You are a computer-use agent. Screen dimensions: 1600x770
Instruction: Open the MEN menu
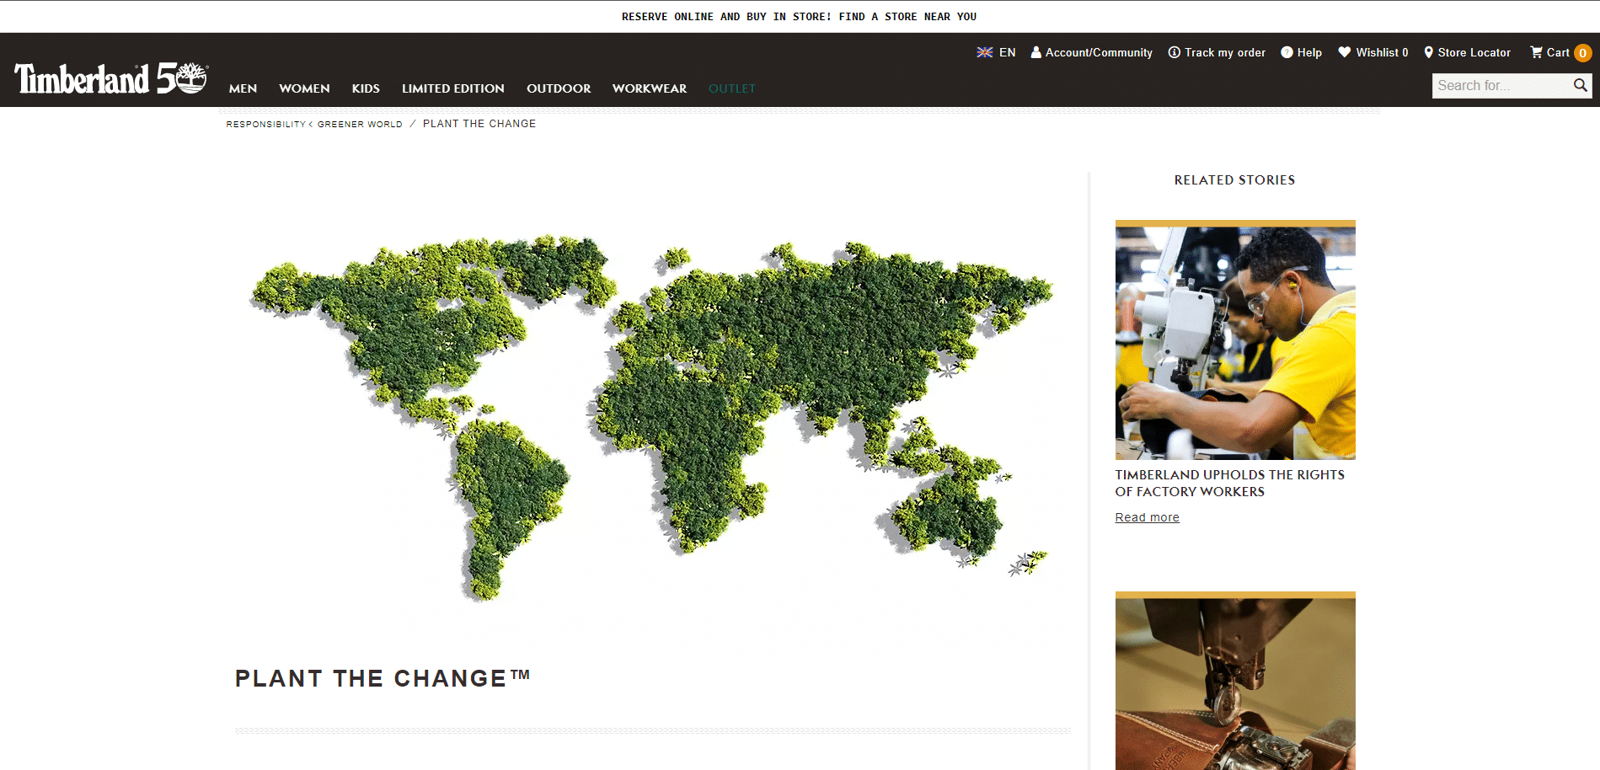tap(243, 88)
